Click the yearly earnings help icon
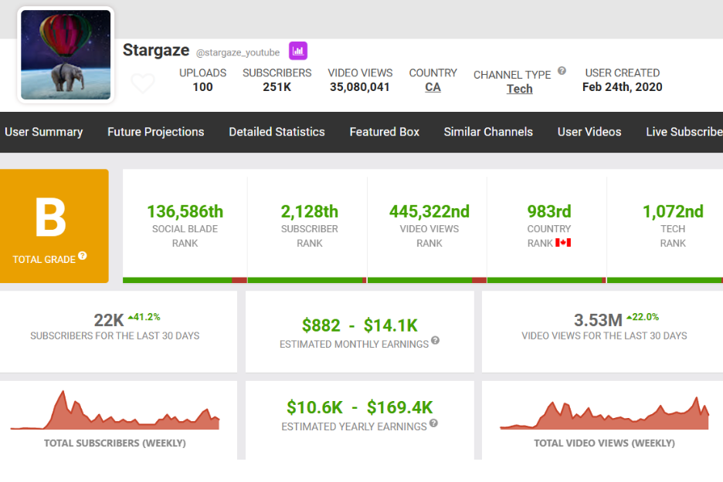The image size is (723, 482). point(433,423)
